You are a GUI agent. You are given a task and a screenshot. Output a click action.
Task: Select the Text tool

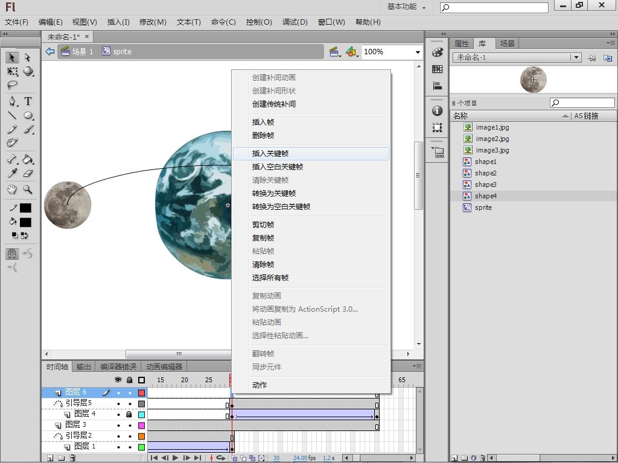[28, 101]
